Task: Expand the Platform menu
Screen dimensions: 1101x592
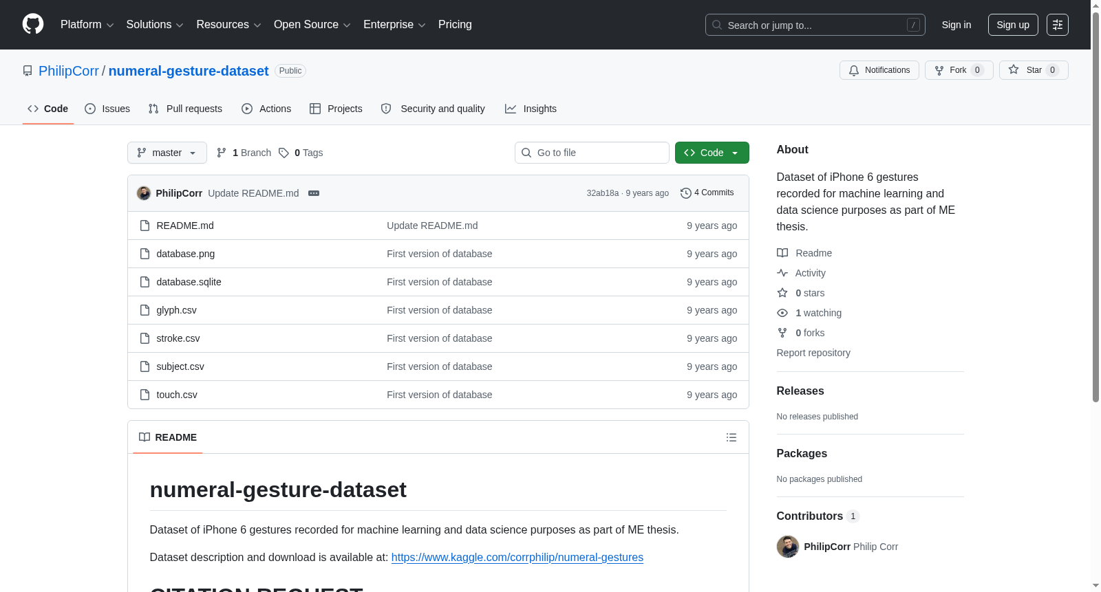Action: tap(87, 25)
